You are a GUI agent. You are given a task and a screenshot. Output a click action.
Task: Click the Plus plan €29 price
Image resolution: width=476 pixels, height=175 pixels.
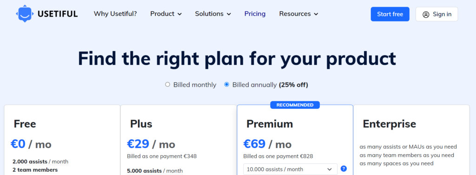click(x=138, y=144)
